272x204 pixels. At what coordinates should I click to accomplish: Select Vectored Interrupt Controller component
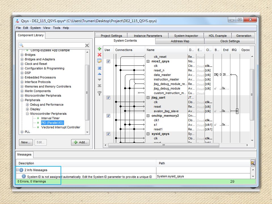[61, 127]
